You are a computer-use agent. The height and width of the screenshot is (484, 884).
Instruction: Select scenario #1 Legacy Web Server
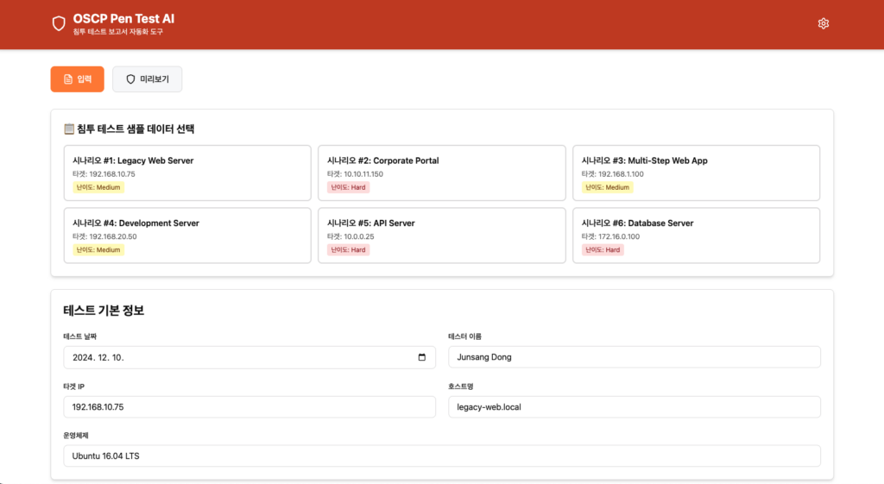tap(187, 173)
